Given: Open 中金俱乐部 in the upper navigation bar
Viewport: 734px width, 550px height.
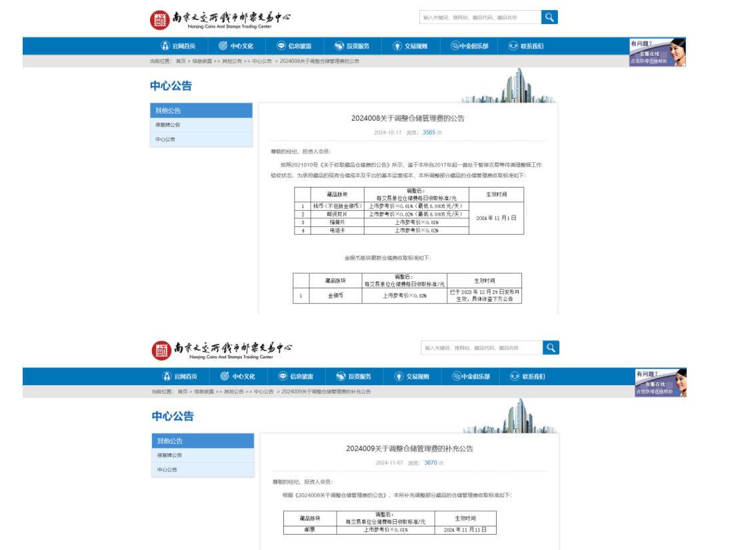Looking at the screenshot, I should click(469, 46).
